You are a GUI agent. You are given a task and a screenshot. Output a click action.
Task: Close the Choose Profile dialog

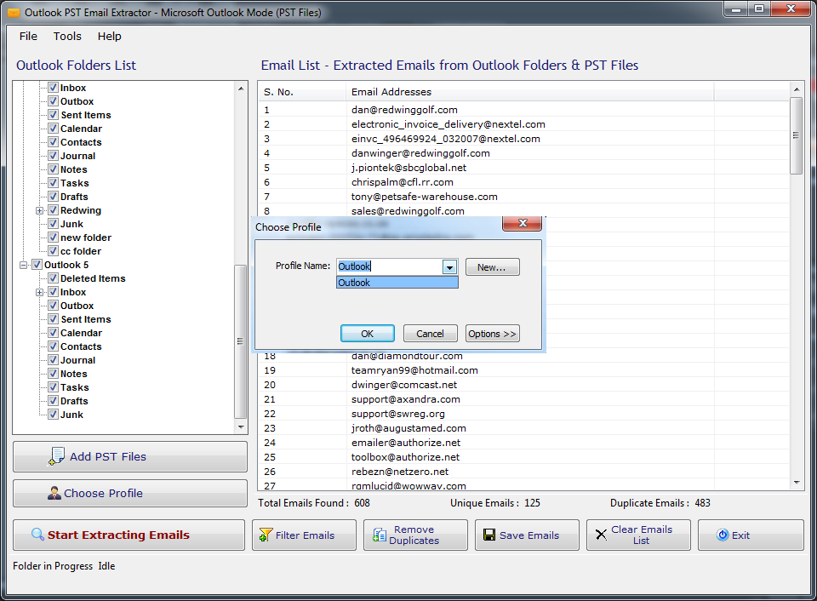[x=522, y=223]
